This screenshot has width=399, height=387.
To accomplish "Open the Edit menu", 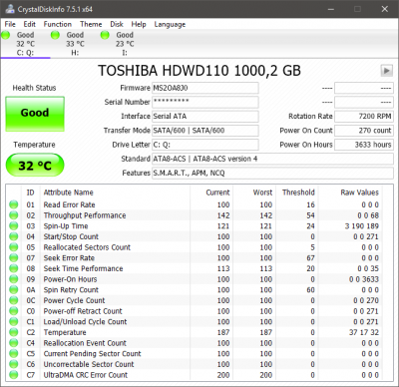I will coord(29,24).
